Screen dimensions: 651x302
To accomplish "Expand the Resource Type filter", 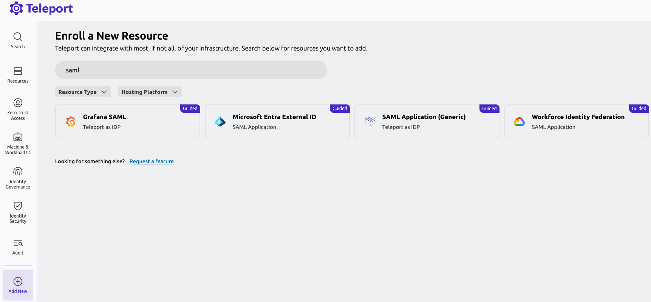I will point(83,92).
